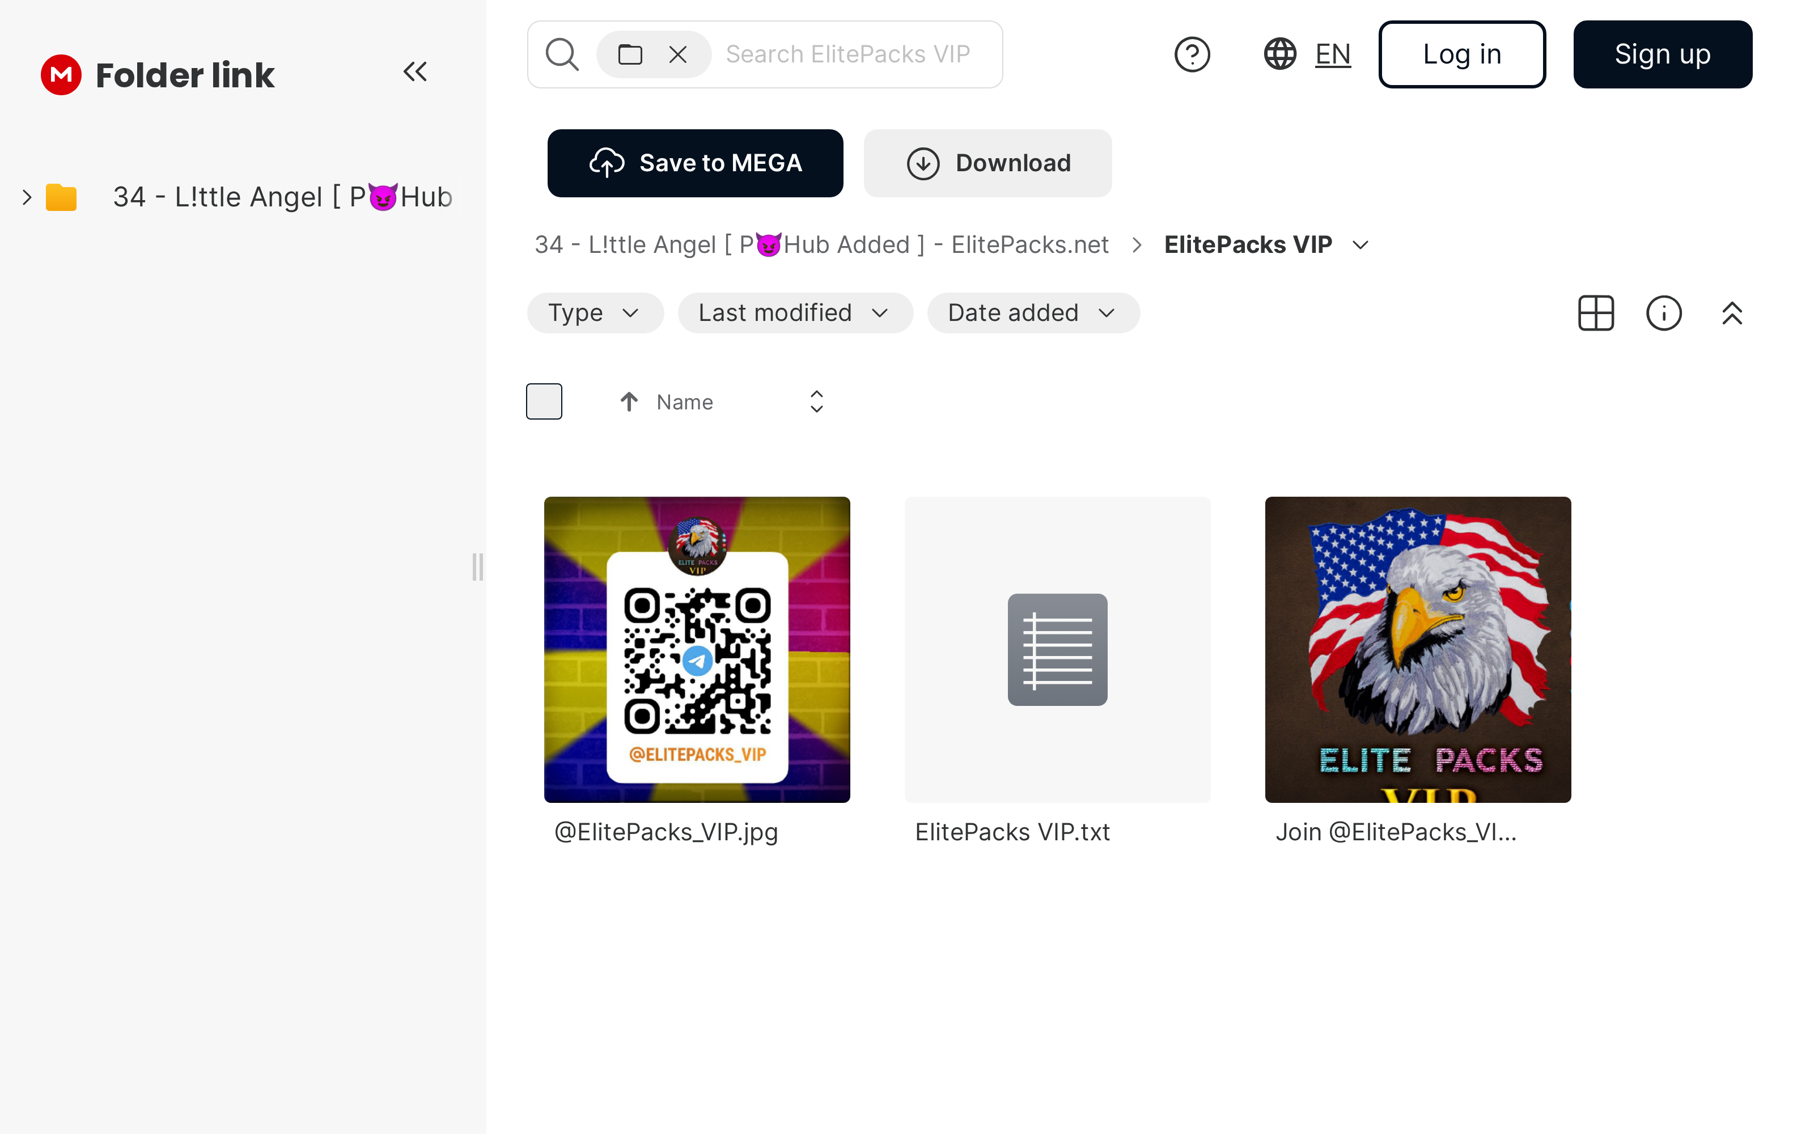Open the Last modified filter dropdown
This screenshot has width=1814, height=1134.
(x=795, y=313)
